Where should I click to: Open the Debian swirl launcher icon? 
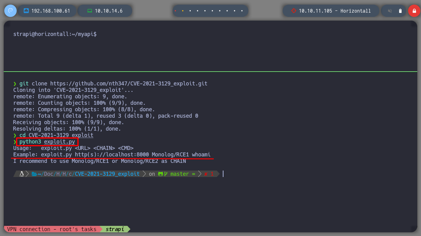[10, 11]
